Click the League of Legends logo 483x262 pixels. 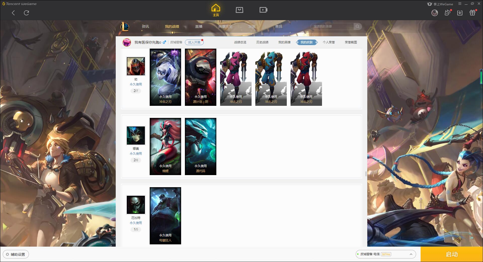[x=125, y=26]
